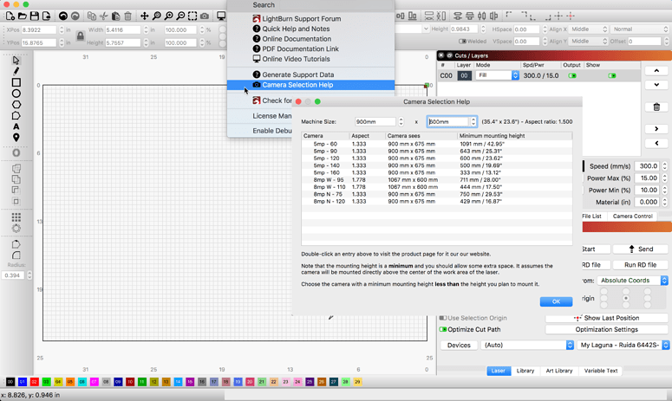Select the center Job Origin radio button
The height and width of the screenshot is (401, 672).
626,298
